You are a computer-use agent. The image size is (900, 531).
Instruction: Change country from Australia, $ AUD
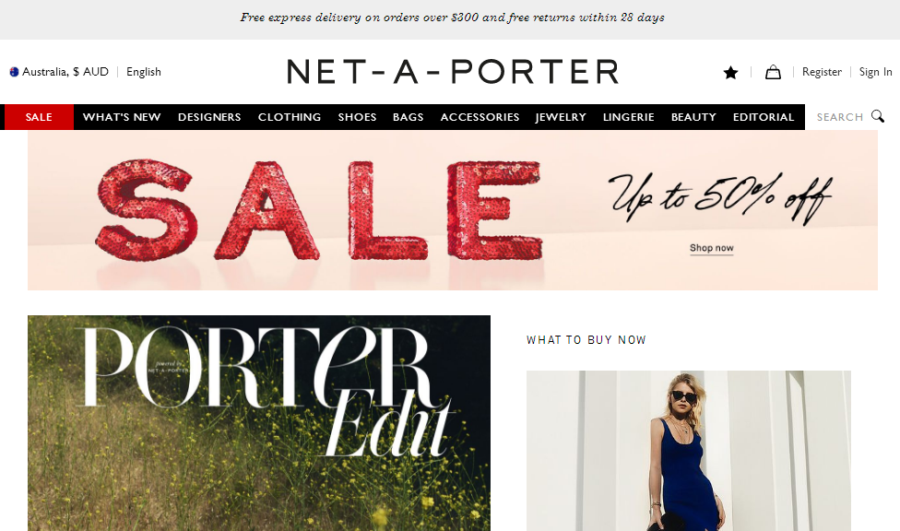[x=65, y=72]
